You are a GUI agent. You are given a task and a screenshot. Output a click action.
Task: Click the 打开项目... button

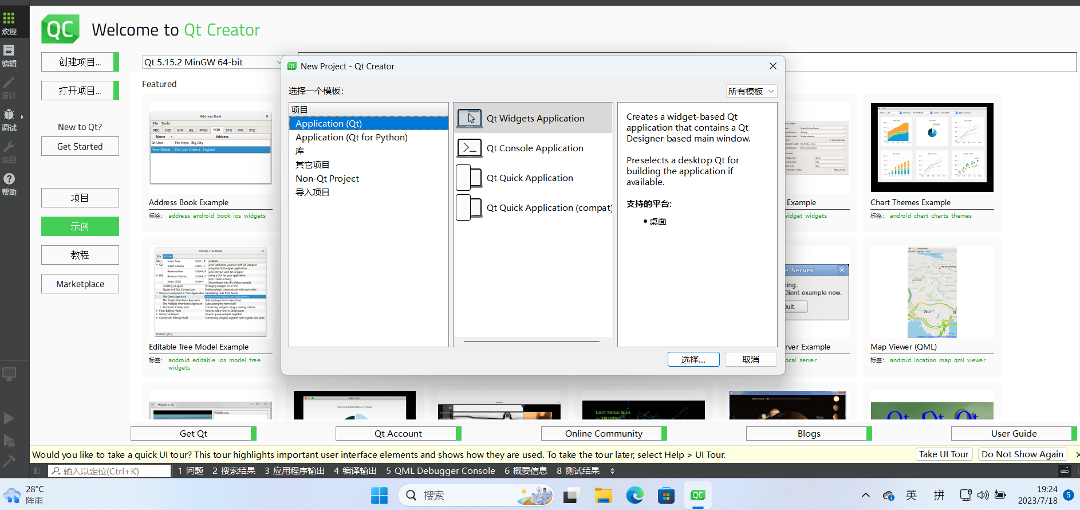point(80,91)
